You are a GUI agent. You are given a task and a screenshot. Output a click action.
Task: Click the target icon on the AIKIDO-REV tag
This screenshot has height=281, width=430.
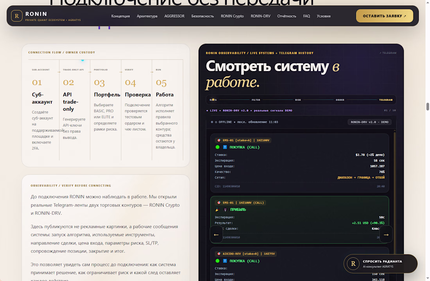tap(219, 254)
